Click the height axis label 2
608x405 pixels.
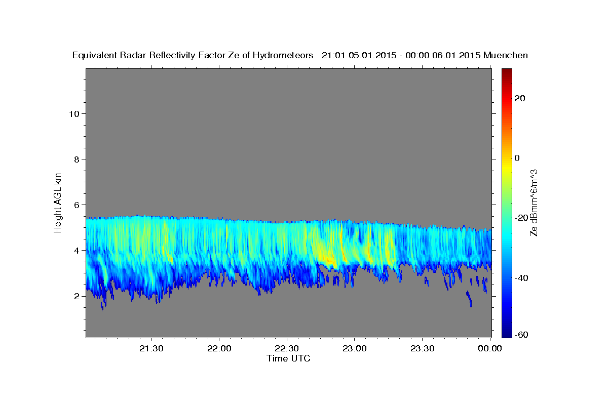(x=77, y=296)
